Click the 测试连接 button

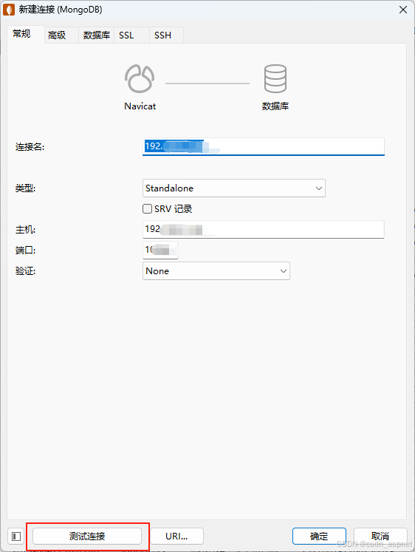[87, 536]
